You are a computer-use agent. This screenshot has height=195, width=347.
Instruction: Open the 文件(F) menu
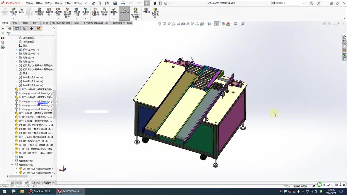(29, 3)
